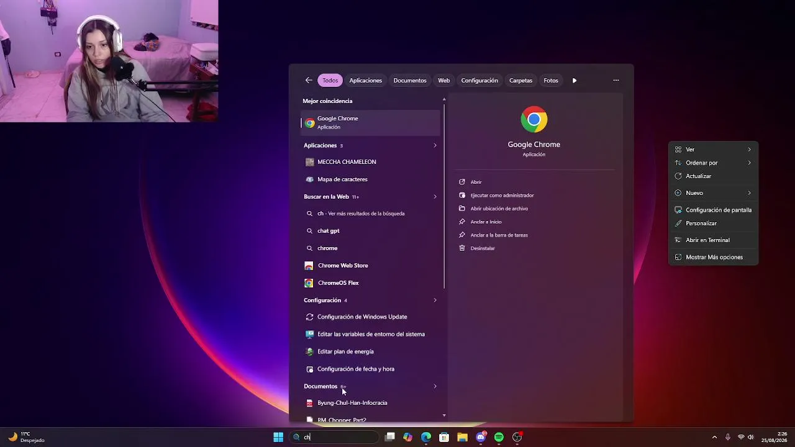Choose Mostrar Más opciones
795x447 pixels.
713,257
